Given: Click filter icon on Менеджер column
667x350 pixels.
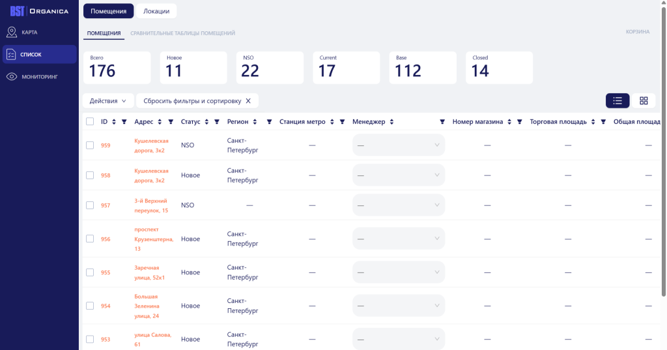Looking at the screenshot, I should [x=442, y=122].
